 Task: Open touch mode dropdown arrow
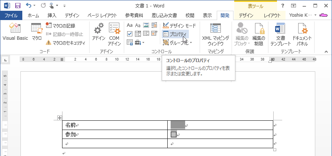(x=57, y=6)
